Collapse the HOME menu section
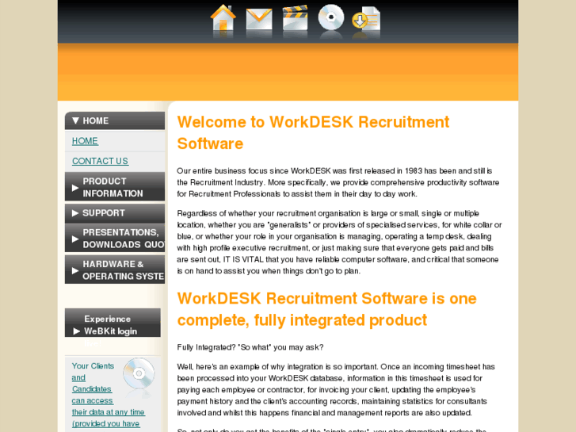This screenshot has width=576, height=432. (115, 120)
